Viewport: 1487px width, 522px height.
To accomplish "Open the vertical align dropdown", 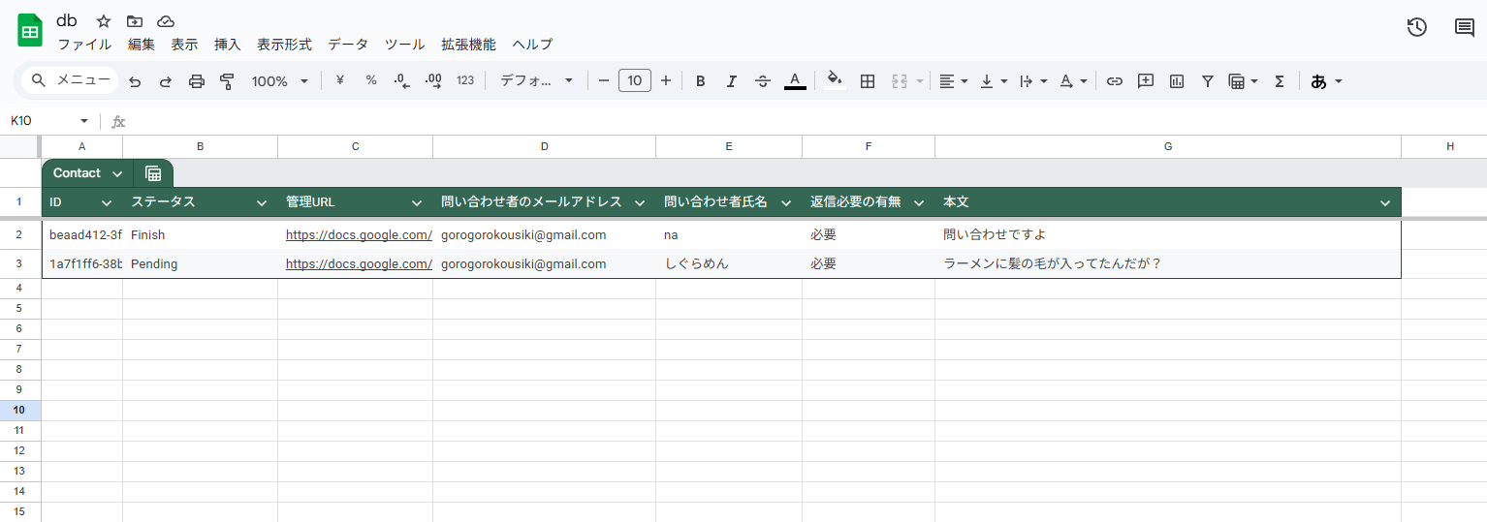I will point(994,81).
